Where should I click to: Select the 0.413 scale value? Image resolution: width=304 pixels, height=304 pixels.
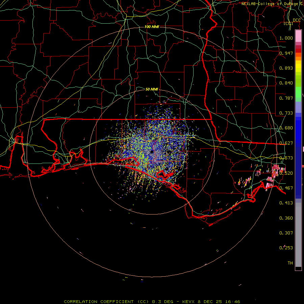(286, 203)
